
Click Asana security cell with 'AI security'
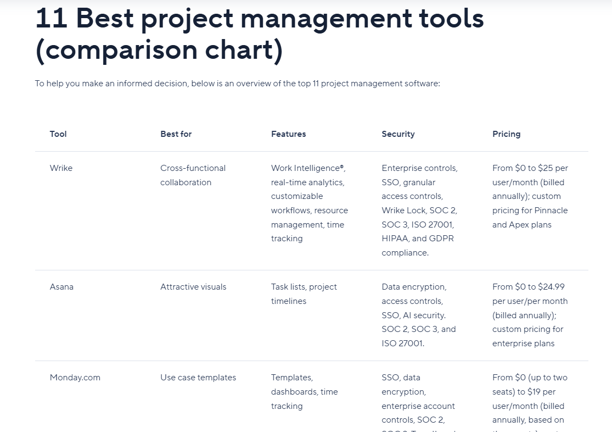coord(419,315)
